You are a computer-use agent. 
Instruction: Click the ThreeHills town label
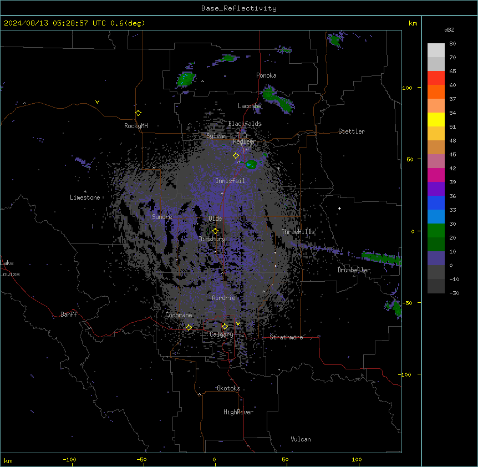(x=298, y=232)
